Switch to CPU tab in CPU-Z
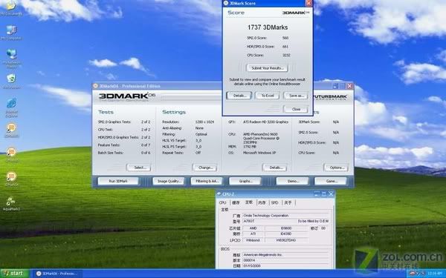 tap(223, 202)
